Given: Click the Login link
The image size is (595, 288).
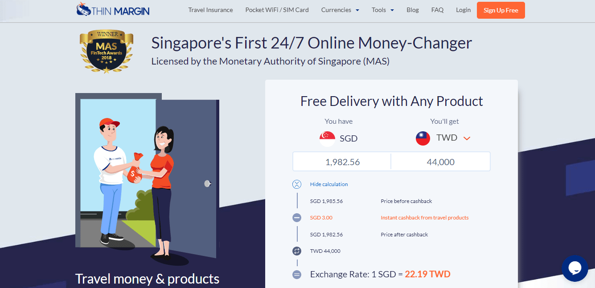Looking at the screenshot, I should click(x=463, y=10).
